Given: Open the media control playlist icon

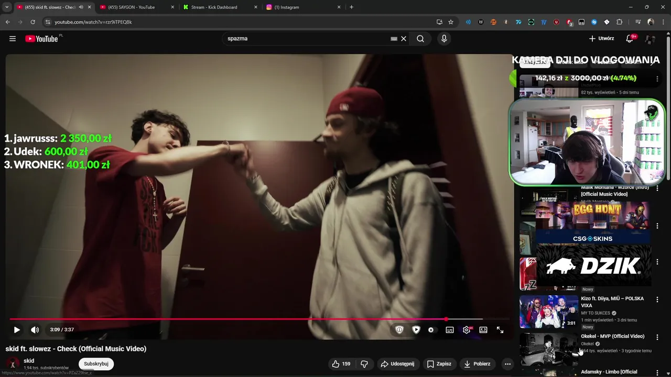Looking at the screenshot, I should point(637,22).
